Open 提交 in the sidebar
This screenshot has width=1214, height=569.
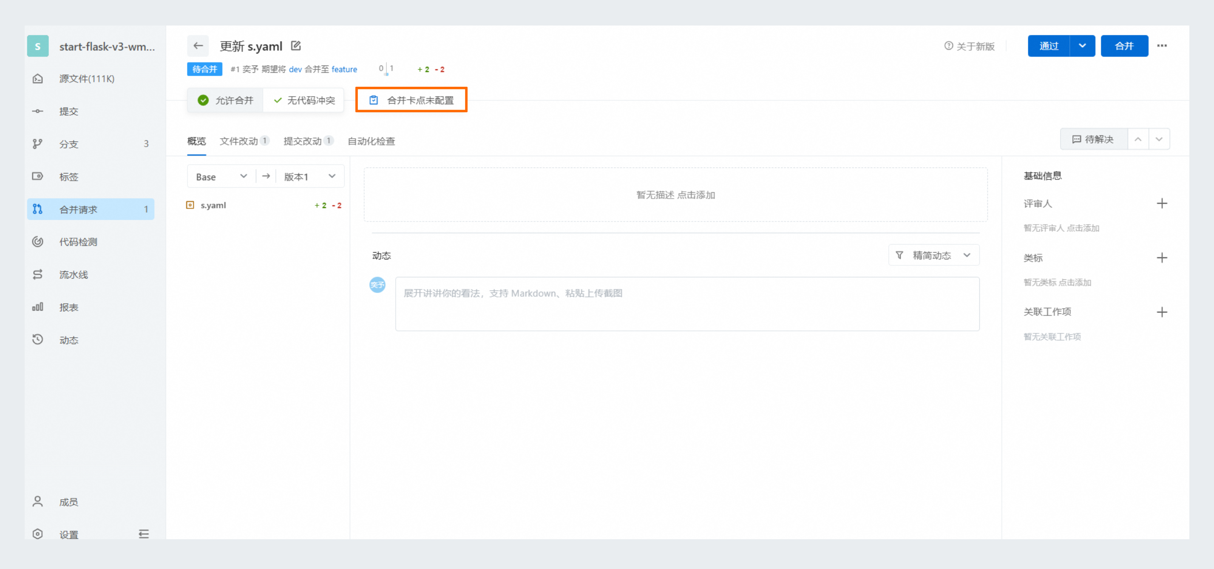(91, 111)
